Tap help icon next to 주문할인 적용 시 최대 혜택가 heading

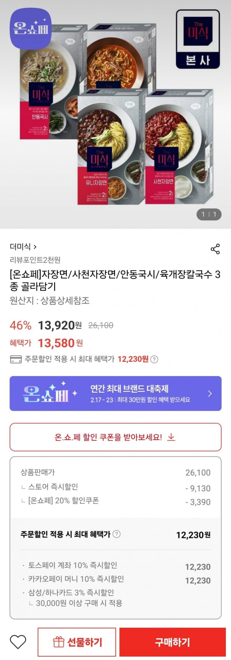click(117, 534)
